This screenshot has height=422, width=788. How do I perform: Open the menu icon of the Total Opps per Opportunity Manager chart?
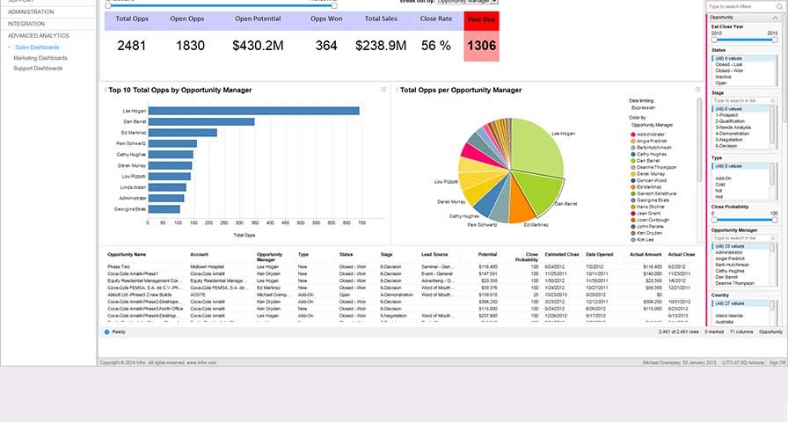pos(697,90)
